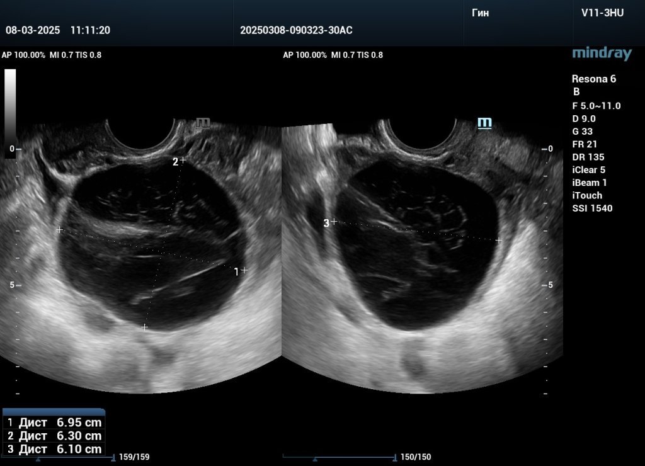The height and width of the screenshot is (466, 645).
Task: Click the 'iBeam 1' parameter
Action: coord(590,183)
